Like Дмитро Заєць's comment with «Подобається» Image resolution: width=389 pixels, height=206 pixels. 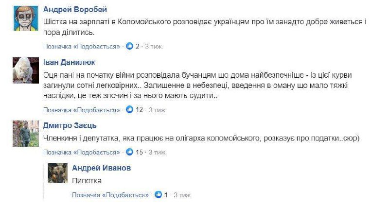tap(82, 152)
